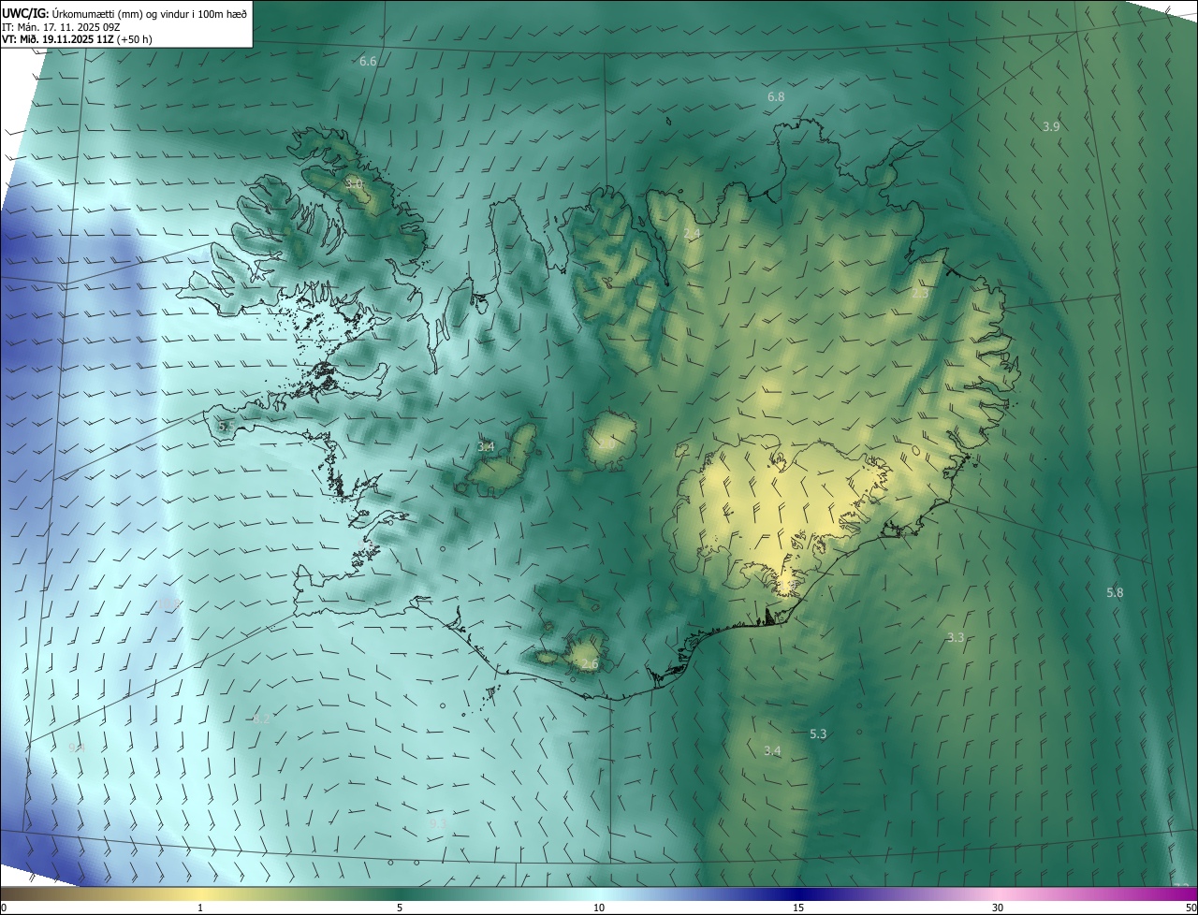The width and height of the screenshot is (1198, 915).
Task: Click the 5.3 value label
Action: (818, 733)
